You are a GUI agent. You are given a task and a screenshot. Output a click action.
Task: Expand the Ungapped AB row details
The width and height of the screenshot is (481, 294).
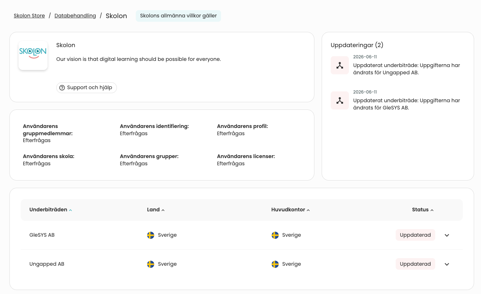coord(447,264)
